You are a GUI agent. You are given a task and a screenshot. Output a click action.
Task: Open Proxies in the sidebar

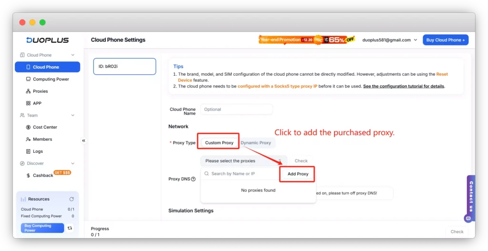click(x=41, y=91)
